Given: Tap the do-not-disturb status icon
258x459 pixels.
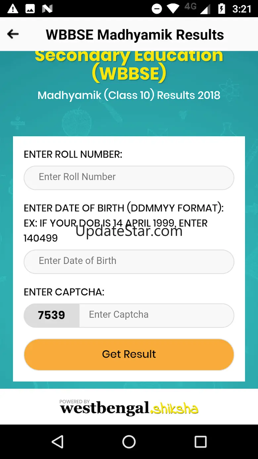Looking at the screenshot, I should pos(157,9).
